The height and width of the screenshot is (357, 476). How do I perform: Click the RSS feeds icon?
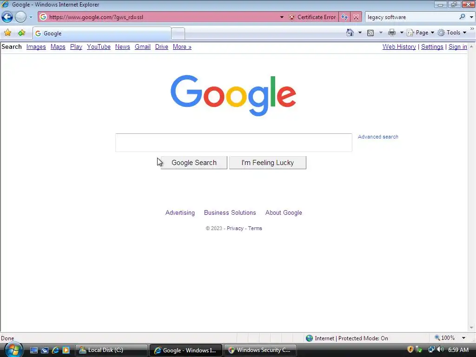(370, 33)
